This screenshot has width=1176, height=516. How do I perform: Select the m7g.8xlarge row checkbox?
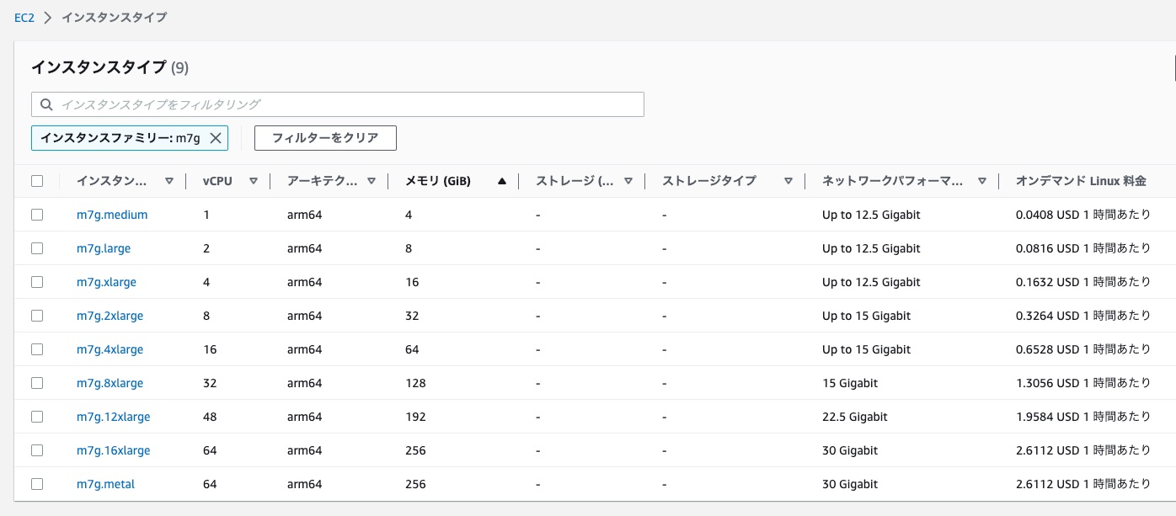tap(37, 383)
